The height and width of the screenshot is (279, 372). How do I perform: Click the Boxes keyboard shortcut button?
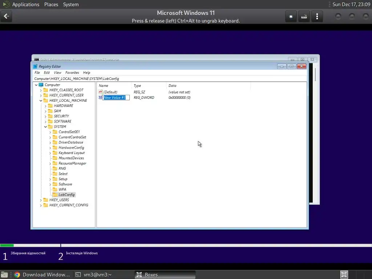click(x=304, y=16)
